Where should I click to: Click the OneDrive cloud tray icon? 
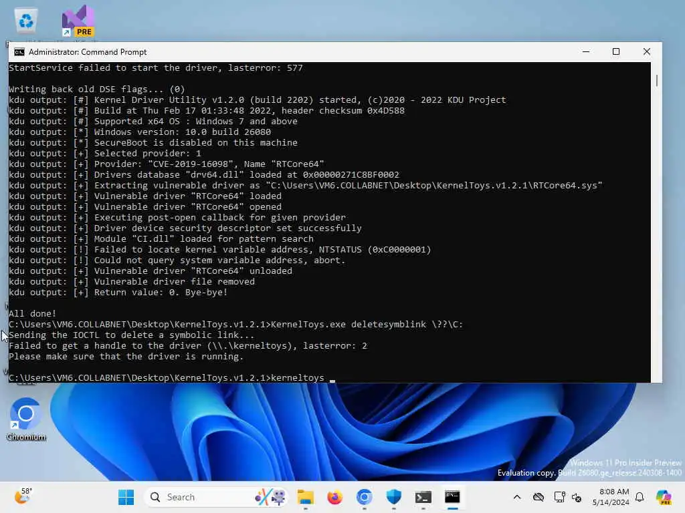[539, 497]
